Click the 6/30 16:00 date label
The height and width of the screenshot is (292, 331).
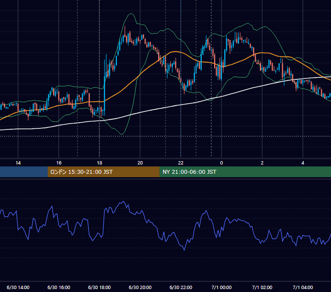click(59, 287)
